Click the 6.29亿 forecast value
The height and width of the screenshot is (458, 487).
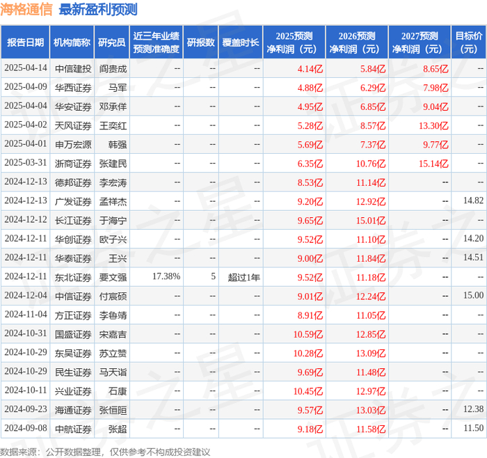(x=373, y=88)
